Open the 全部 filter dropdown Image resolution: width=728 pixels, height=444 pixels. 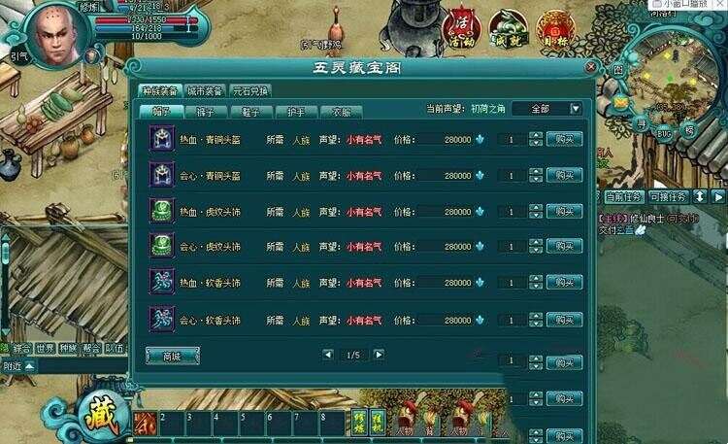coord(546,109)
